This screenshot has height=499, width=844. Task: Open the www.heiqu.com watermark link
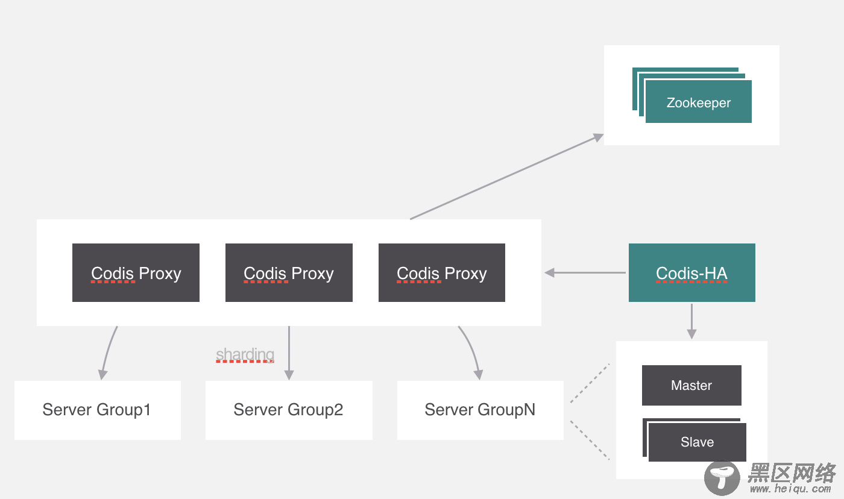click(792, 489)
